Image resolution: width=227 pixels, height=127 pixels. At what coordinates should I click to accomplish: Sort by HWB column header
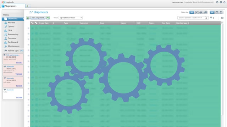(142, 23)
